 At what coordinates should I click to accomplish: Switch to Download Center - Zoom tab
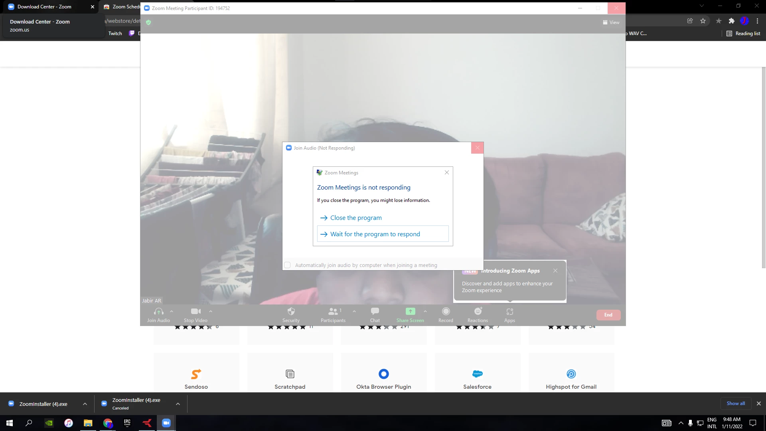pos(44,7)
